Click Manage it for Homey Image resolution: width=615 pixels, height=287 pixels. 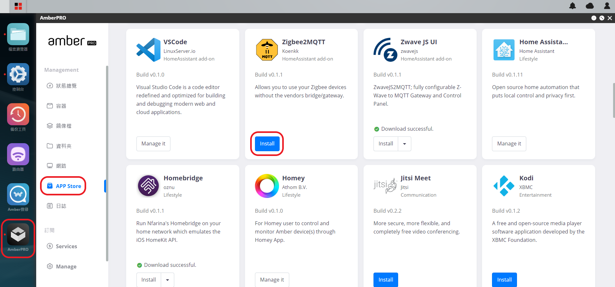coord(272,280)
